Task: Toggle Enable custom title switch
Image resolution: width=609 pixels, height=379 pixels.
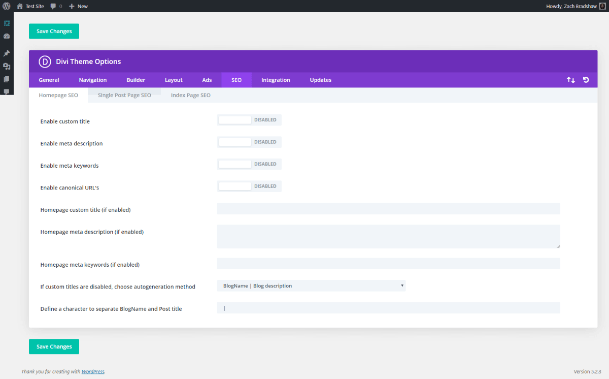Action: coord(249,120)
